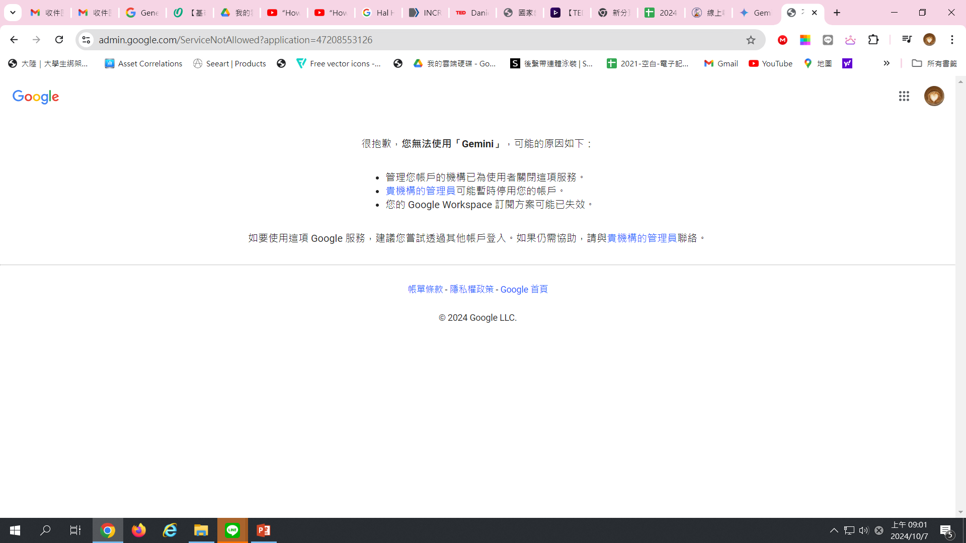Open Free vector icons bookmark

click(x=339, y=63)
